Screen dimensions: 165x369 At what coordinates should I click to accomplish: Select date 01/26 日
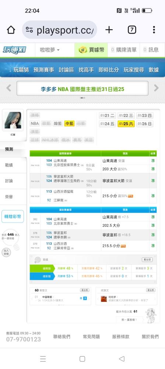[145, 124]
